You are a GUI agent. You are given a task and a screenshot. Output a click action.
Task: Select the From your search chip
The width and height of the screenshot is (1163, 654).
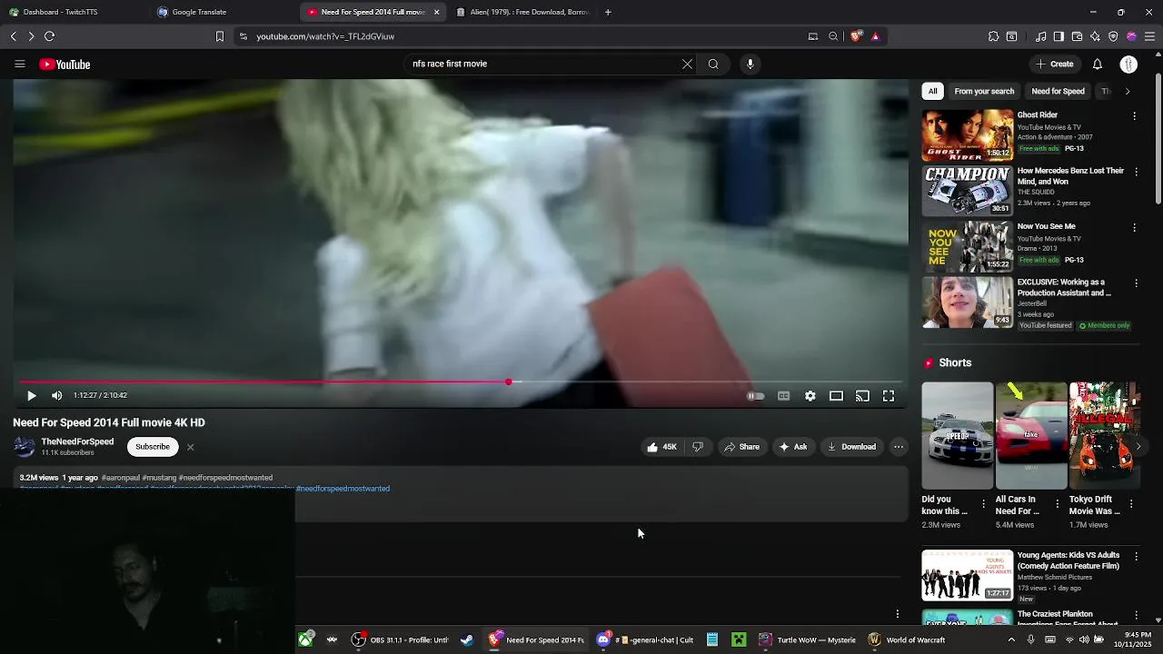click(x=984, y=91)
